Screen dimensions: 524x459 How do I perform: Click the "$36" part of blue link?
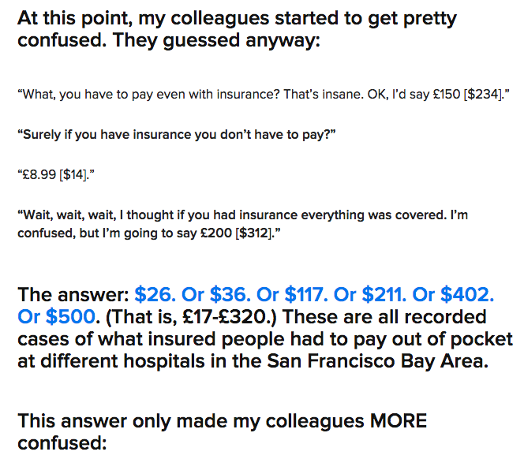(230, 295)
